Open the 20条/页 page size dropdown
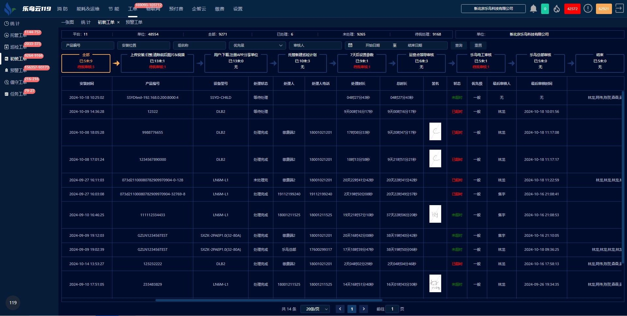The image size is (627, 316). 315,309
